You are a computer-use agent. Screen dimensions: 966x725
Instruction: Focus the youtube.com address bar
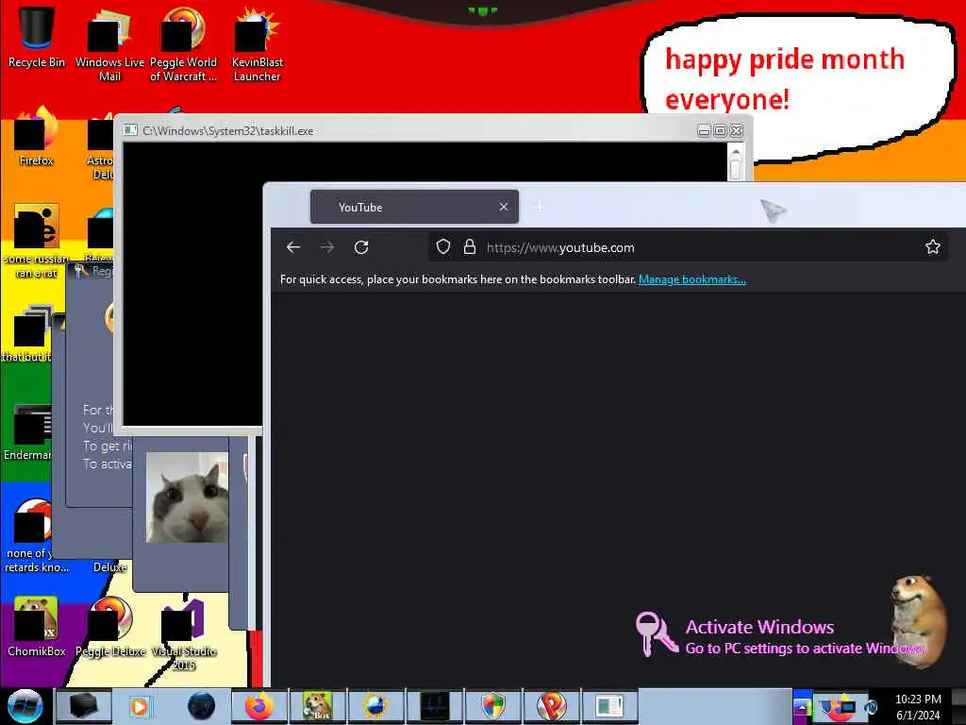pos(688,247)
